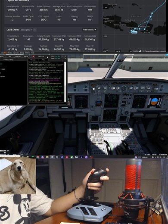Viewport: 168px width, 224px height.
Task: Toggle COM1 RX in vPilot
Action: tap(65, 56)
